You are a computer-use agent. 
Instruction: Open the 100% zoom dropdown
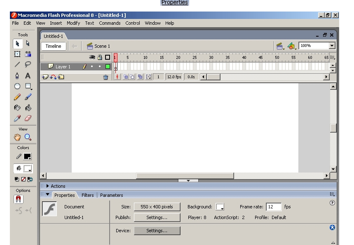tap(332, 46)
